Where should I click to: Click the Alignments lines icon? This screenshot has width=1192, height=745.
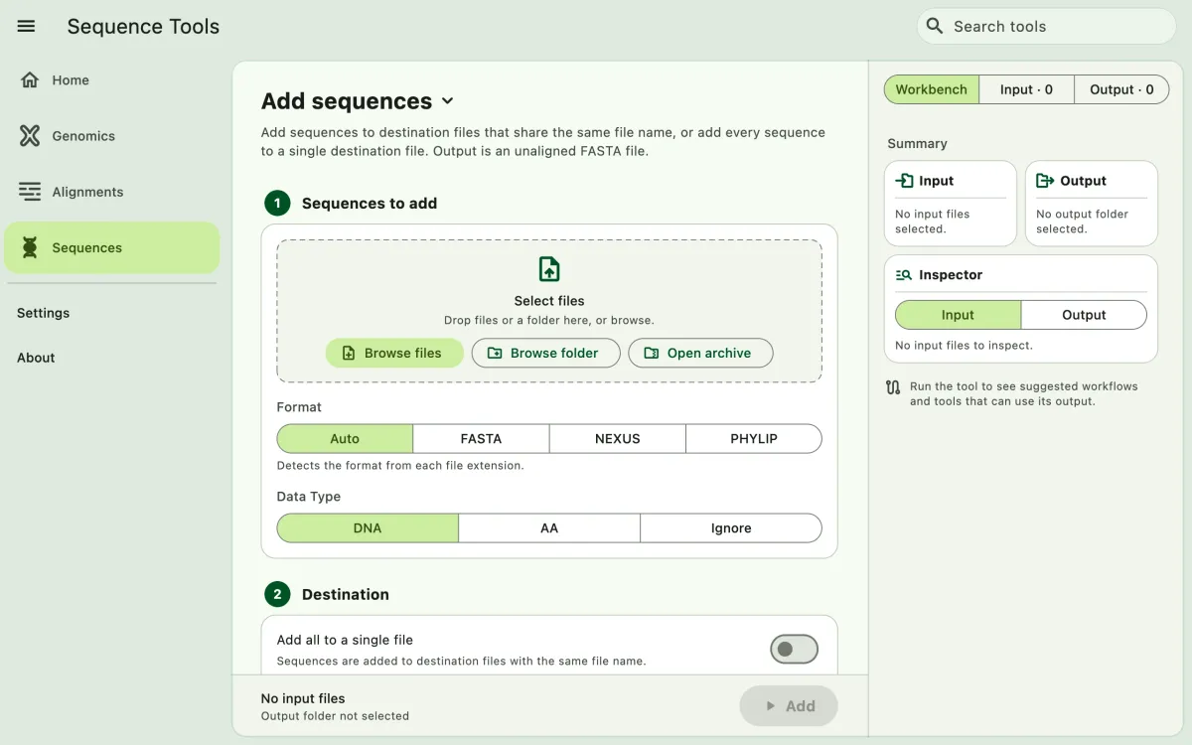30,192
